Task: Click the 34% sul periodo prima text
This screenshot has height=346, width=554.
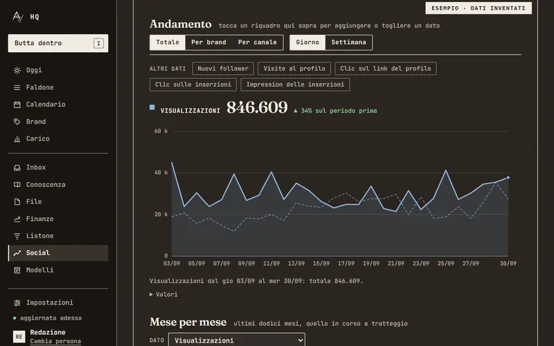Action: (x=335, y=111)
